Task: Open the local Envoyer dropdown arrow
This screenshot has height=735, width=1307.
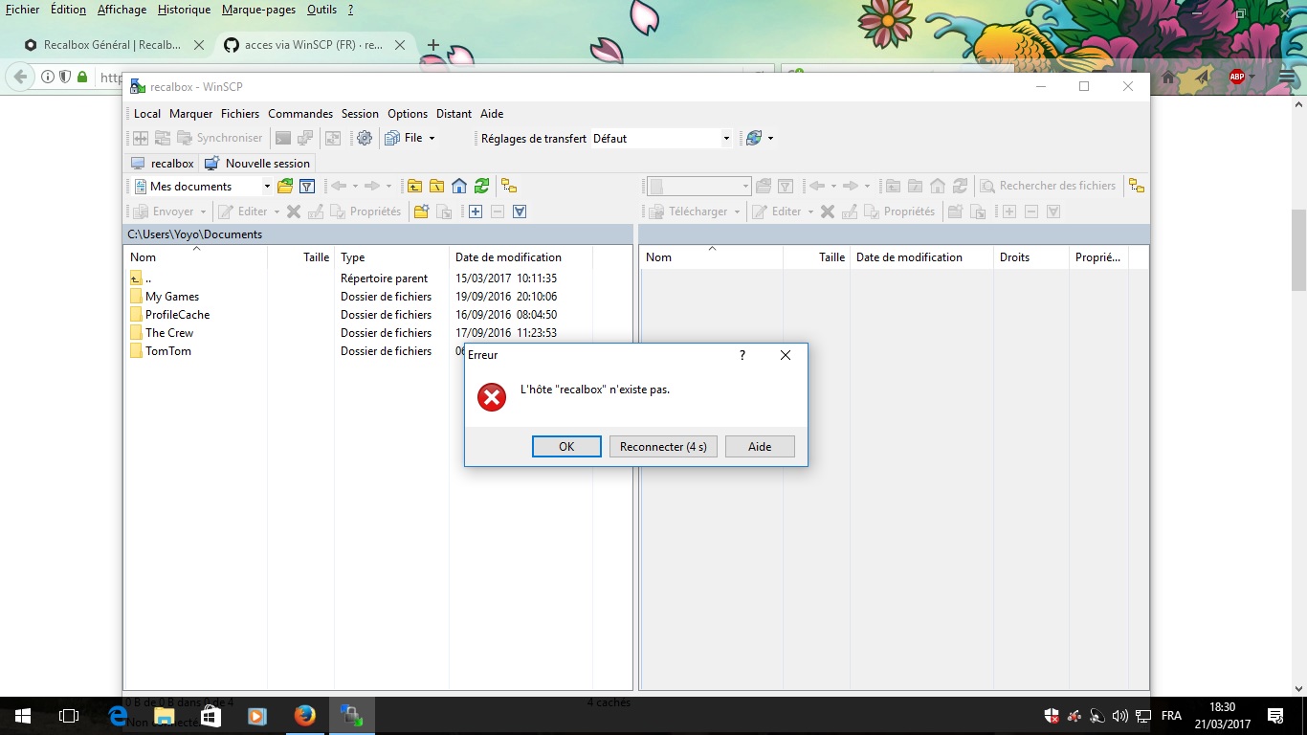Action: coord(204,212)
